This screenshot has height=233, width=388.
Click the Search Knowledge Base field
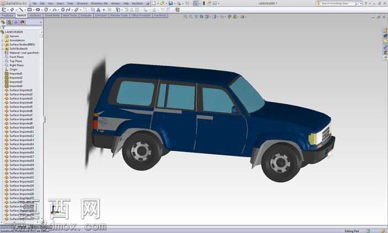coord(338,3)
